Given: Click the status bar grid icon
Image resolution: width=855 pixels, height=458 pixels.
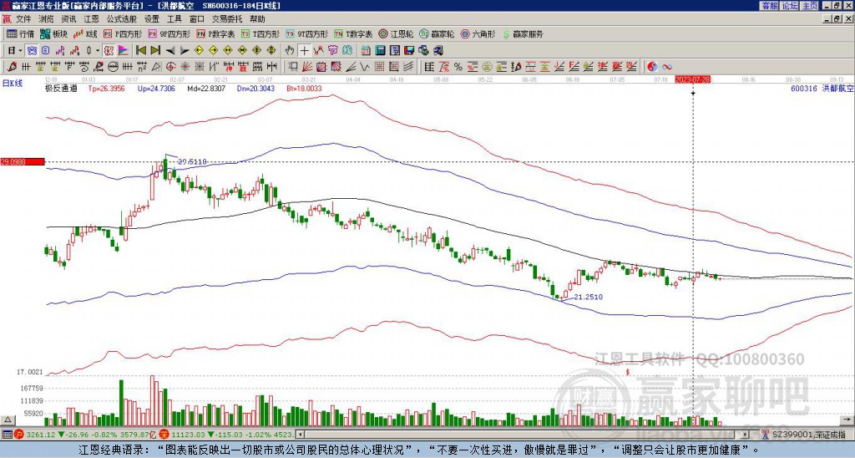Looking at the screenshot, I should [7, 435].
